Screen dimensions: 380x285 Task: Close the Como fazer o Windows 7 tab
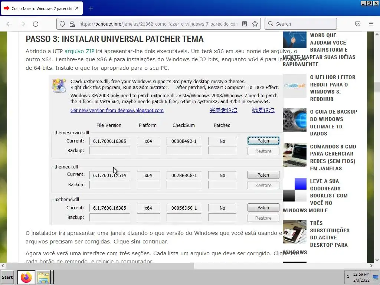pyautogui.click(x=77, y=8)
